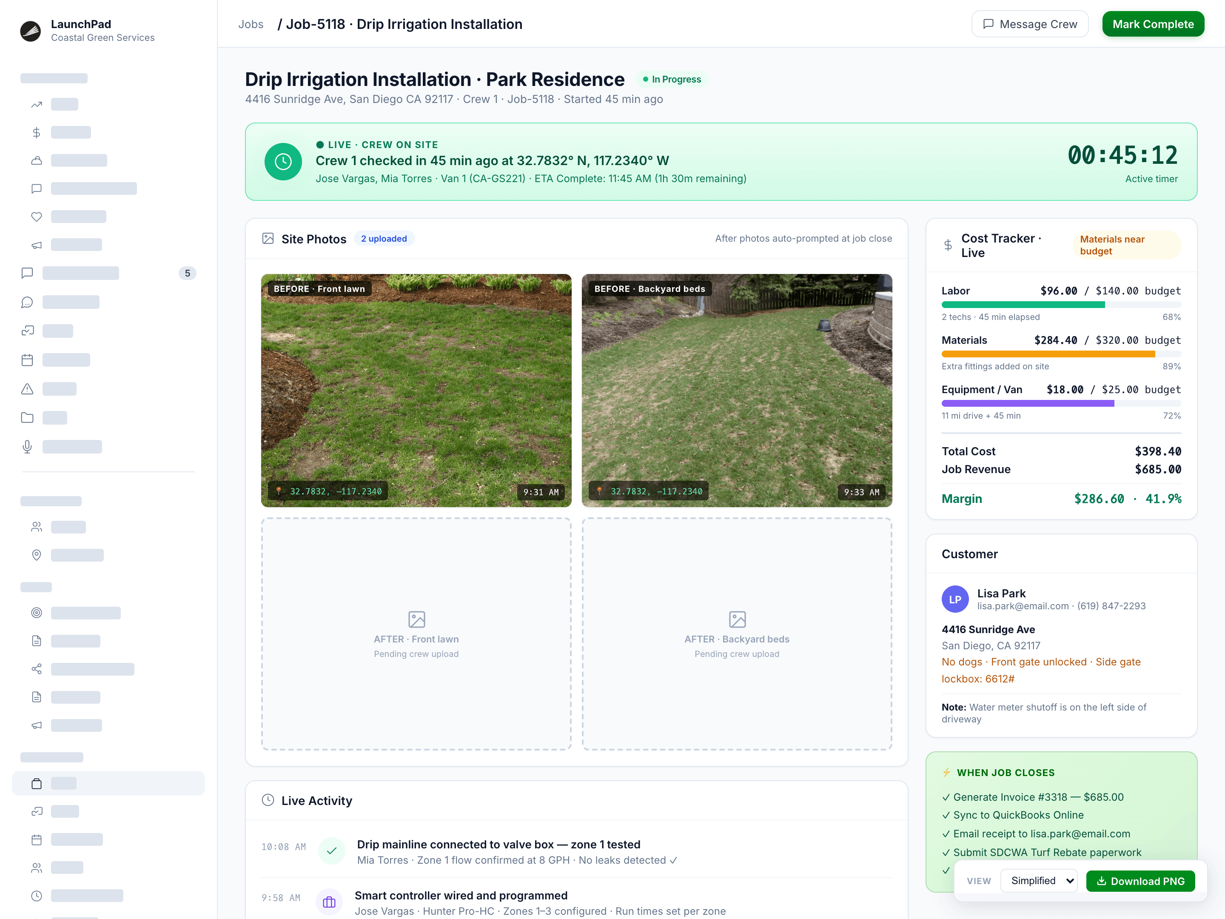
Task: Click the Mark Complete button
Action: point(1153,24)
